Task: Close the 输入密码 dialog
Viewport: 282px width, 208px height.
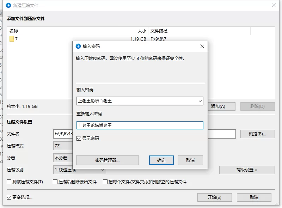Action: [x=202, y=46]
